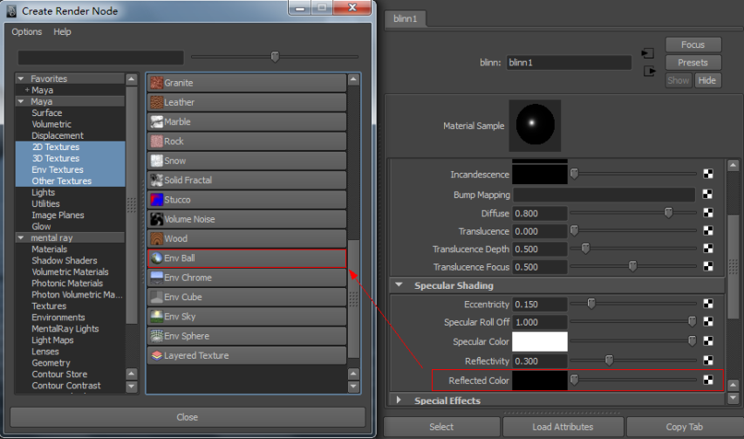The width and height of the screenshot is (744, 439).
Task: Choose the Layered Texture node icon
Action: click(157, 355)
